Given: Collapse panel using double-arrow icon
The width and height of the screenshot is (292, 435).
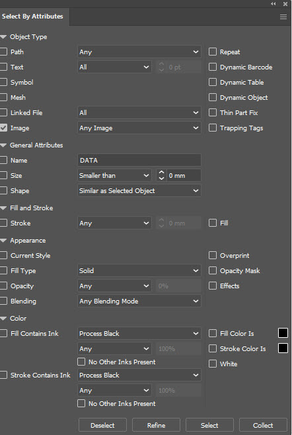Looking at the screenshot, I should point(274,4).
